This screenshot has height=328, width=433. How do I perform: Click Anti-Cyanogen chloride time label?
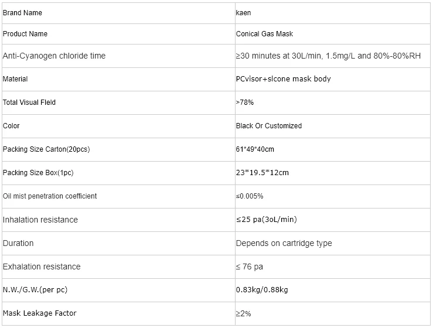click(54, 56)
